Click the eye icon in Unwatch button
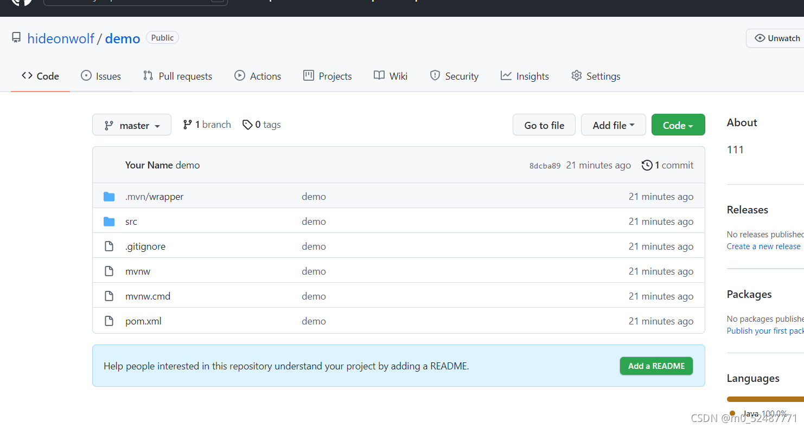The image size is (804, 429). (x=760, y=38)
